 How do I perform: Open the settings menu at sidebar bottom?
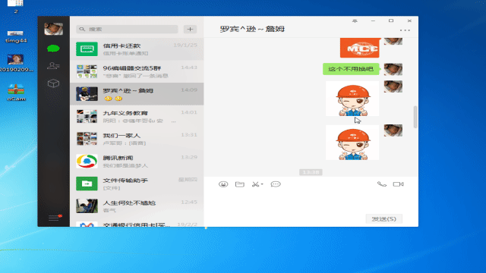click(54, 218)
